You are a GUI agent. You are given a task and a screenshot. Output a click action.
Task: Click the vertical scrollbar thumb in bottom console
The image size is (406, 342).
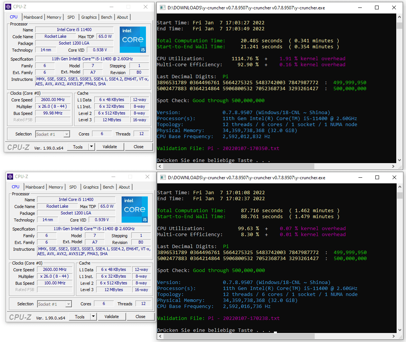(x=400, y=195)
